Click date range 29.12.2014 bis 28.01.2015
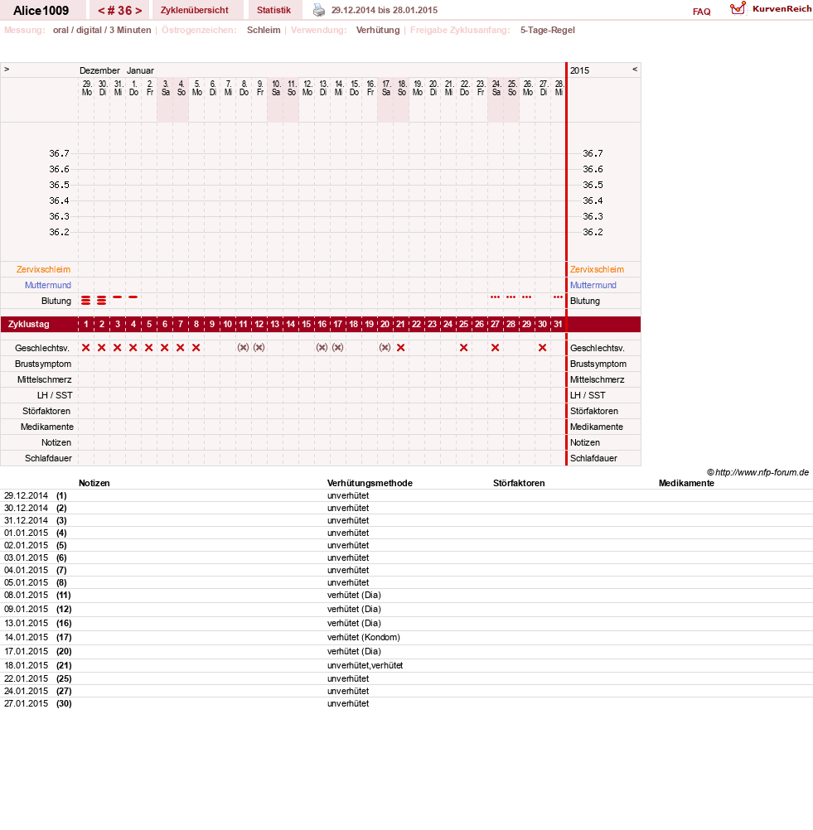The width and height of the screenshot is (813, 830). (385, 10)
